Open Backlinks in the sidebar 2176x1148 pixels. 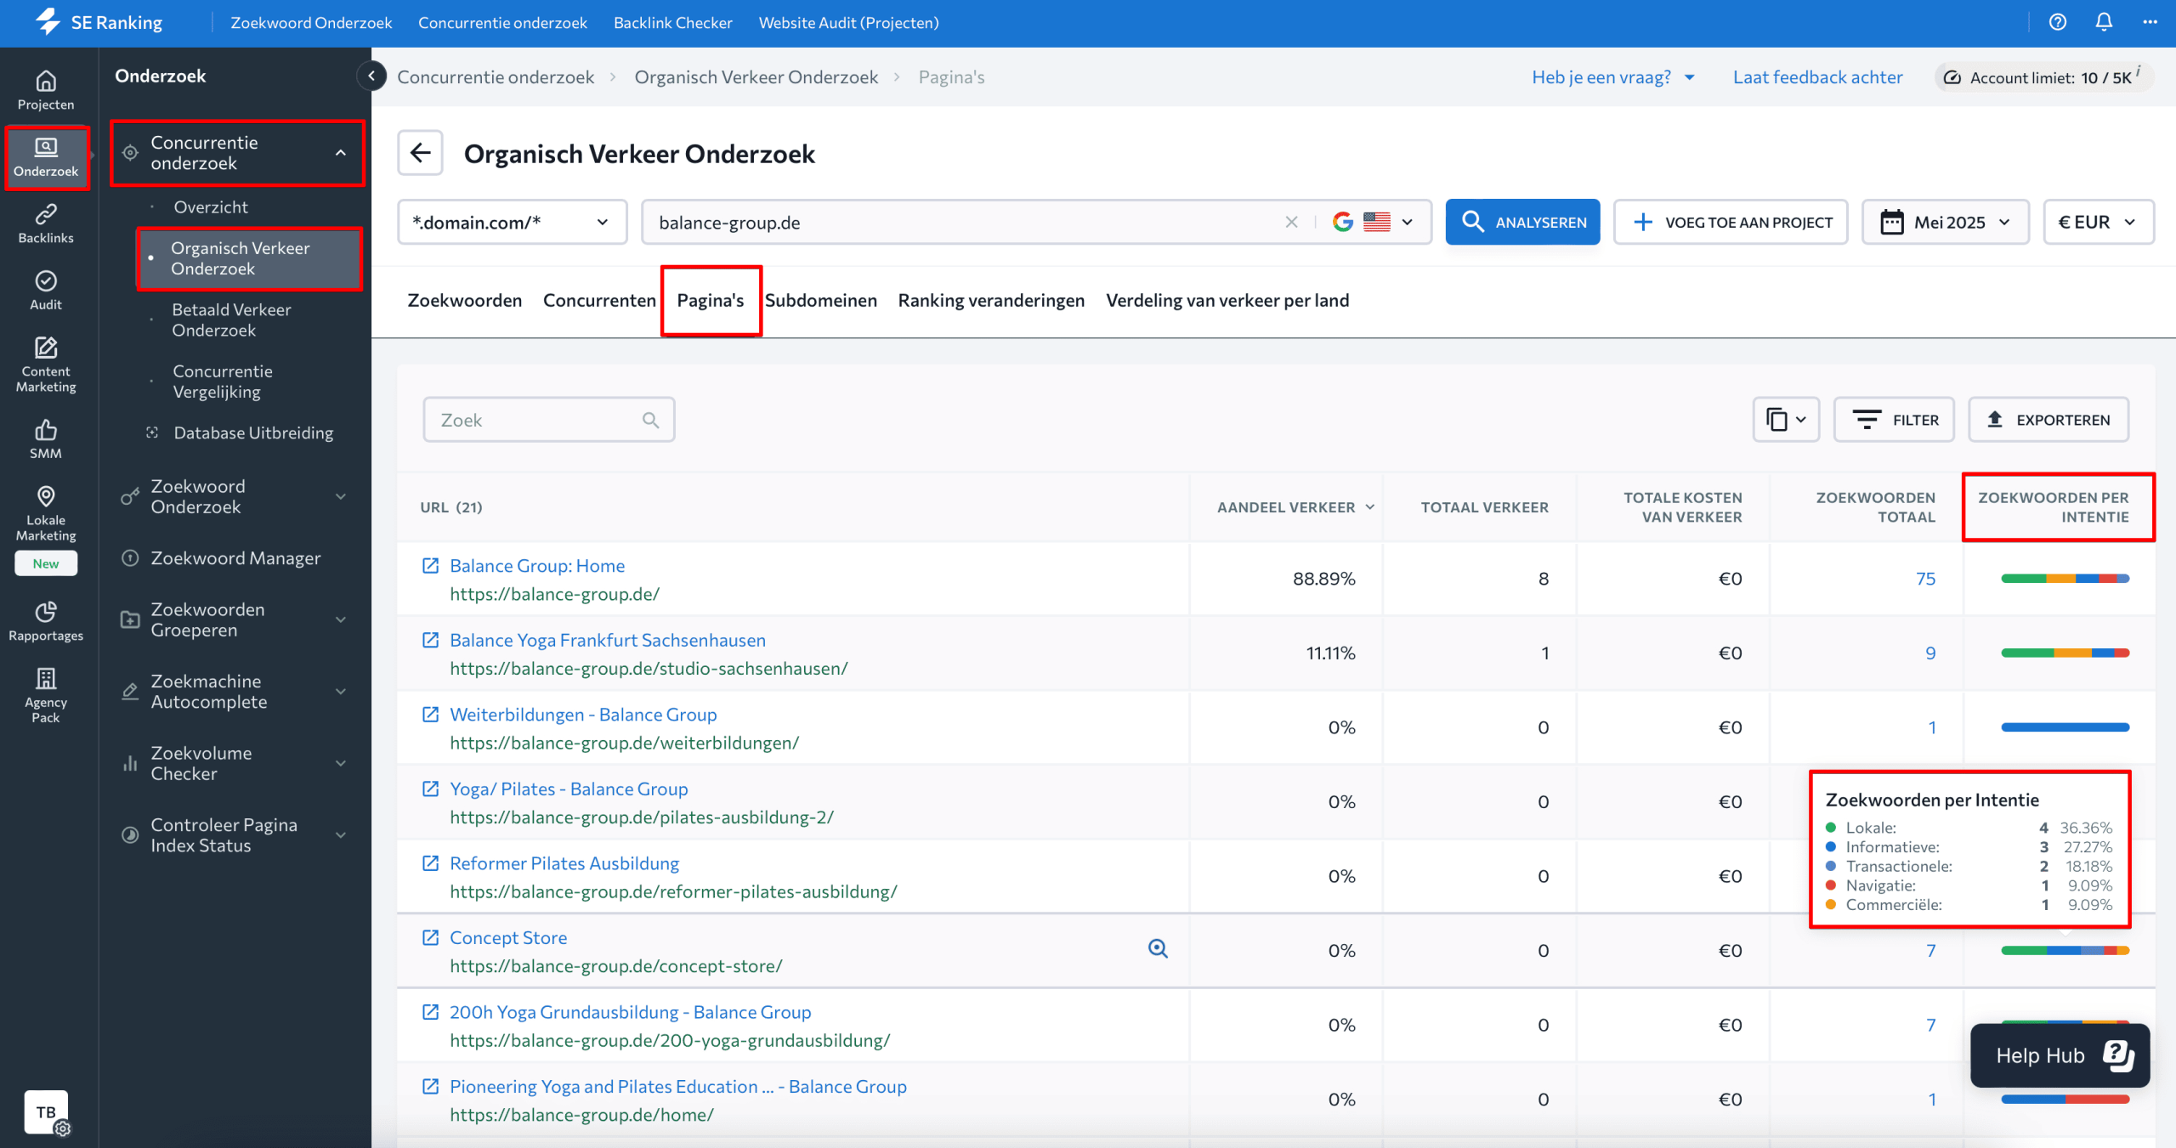point(46,223)
